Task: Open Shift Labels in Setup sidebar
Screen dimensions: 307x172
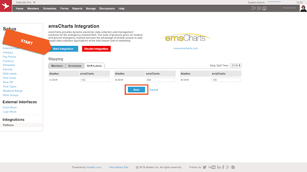Action: pos(10,74)
